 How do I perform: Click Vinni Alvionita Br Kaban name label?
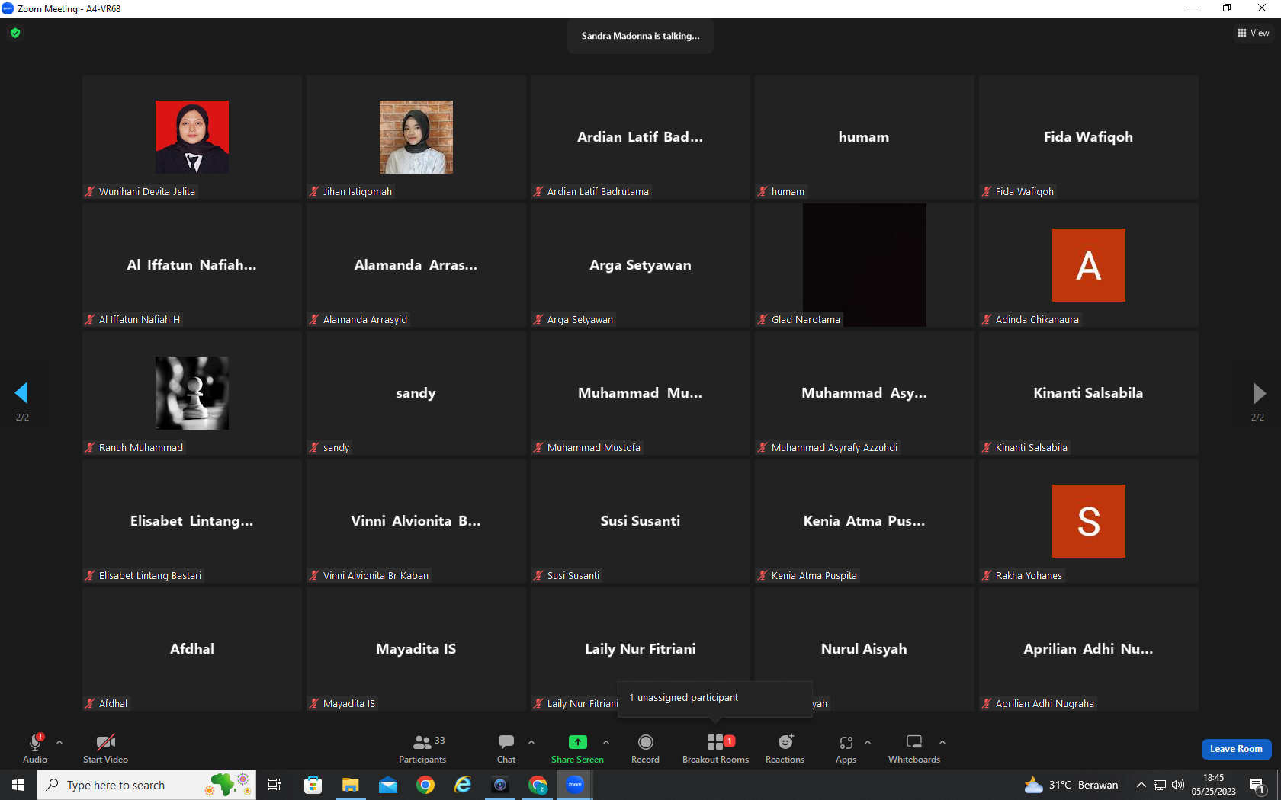tap(376, 575)
